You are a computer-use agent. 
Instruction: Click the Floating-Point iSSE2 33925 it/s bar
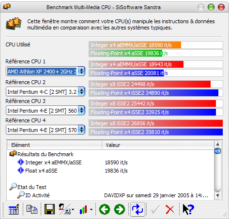point(156,112)
